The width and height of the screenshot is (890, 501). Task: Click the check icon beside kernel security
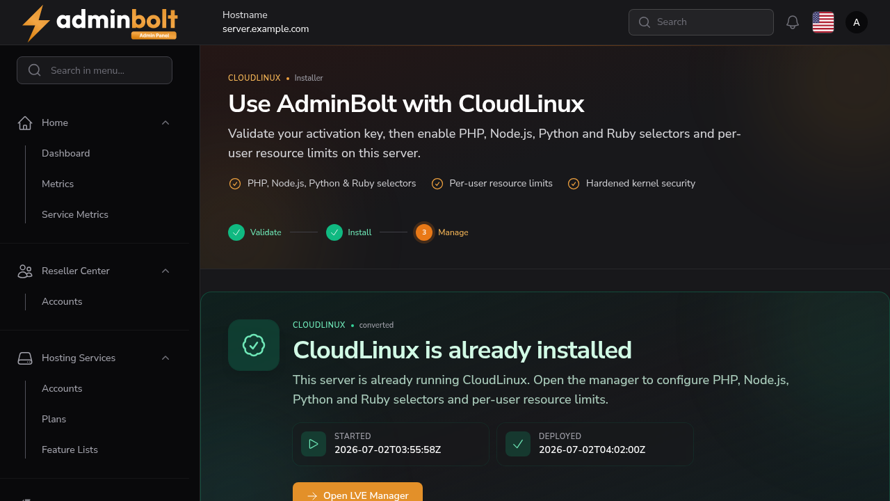pyautogui.click(x=574, y=184)
